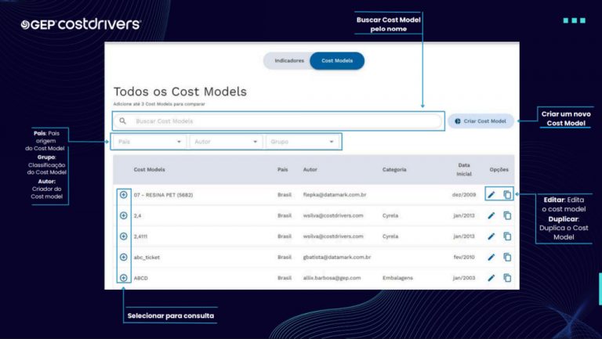Click the magnifier icon in search bar

(122, 121)
